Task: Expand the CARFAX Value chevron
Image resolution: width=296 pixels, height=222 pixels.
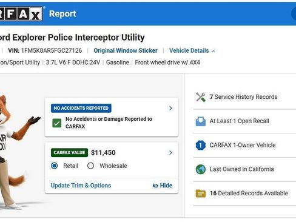Action: (170, 153)
